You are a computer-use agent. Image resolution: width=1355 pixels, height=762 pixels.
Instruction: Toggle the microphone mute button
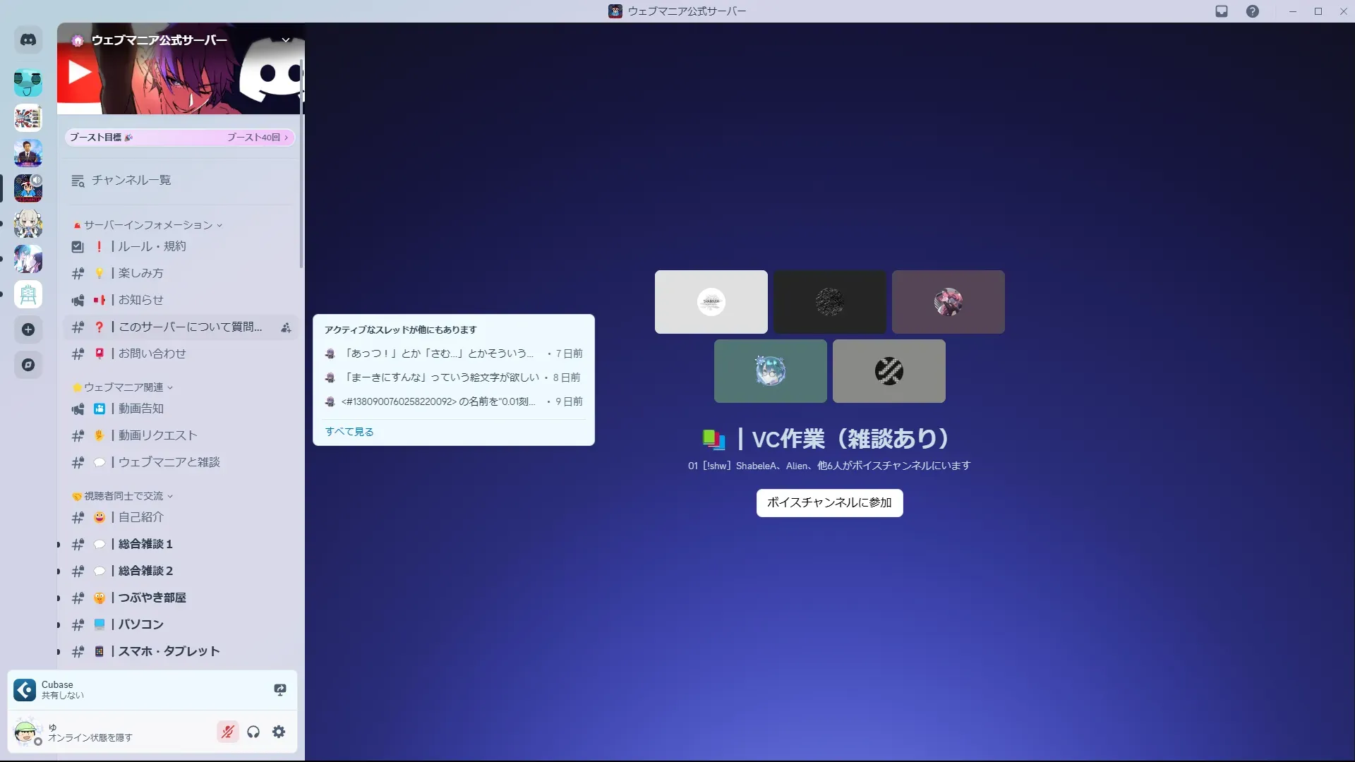227,732
